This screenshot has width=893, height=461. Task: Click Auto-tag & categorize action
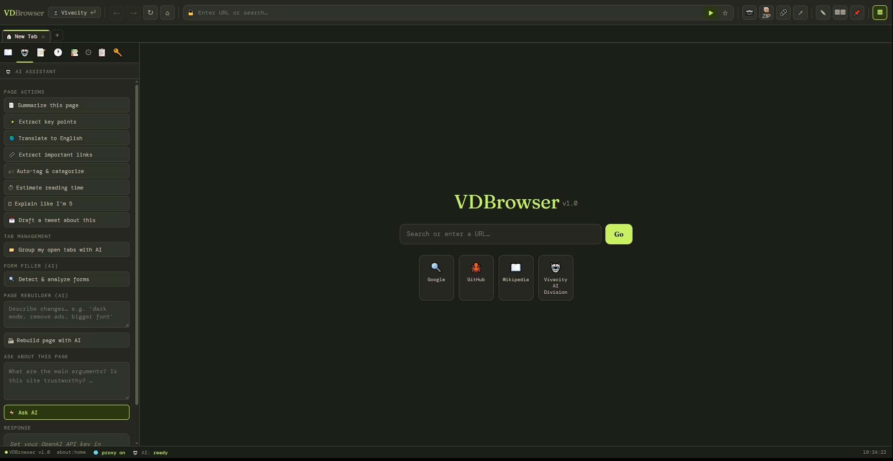66,171
